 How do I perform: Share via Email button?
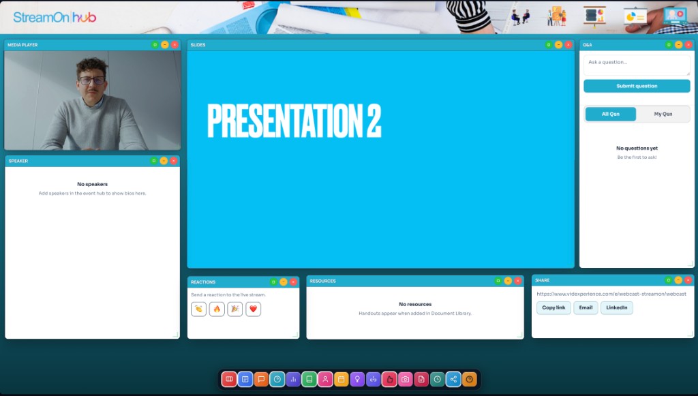(586, 307)
